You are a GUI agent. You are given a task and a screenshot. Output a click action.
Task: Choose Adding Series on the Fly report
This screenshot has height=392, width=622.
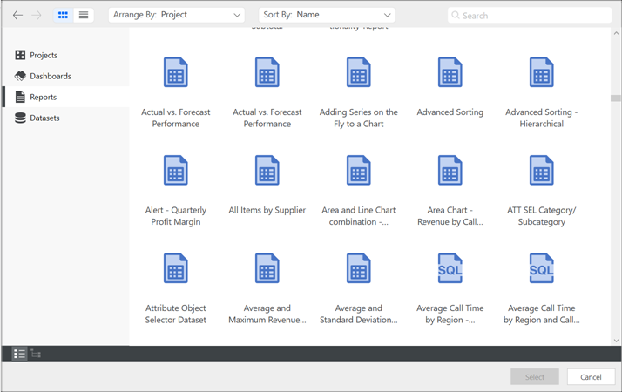tap(358, 73)
